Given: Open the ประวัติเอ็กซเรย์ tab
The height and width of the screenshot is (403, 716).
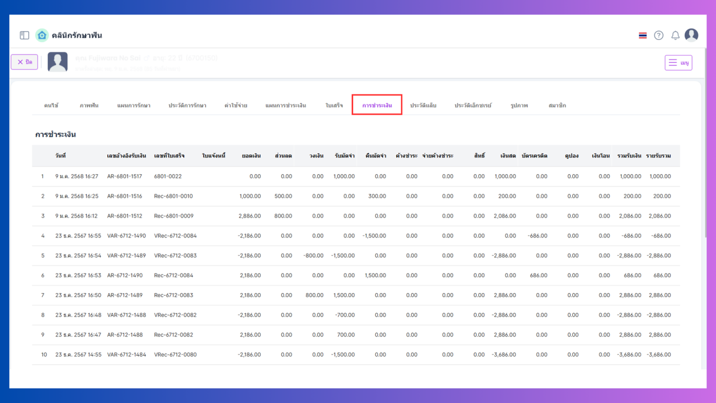Looking at the screenshot, I should click(473, 105).
